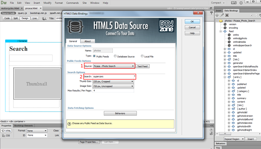Open the preview in browser globe icon
The image size is (261, 149).
(44, 18)
